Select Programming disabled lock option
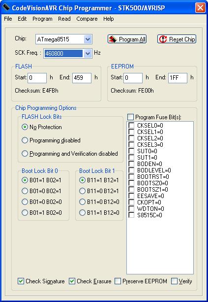This screenshot has height=302, width=208. pyautogui.click(x=25, y=140)
